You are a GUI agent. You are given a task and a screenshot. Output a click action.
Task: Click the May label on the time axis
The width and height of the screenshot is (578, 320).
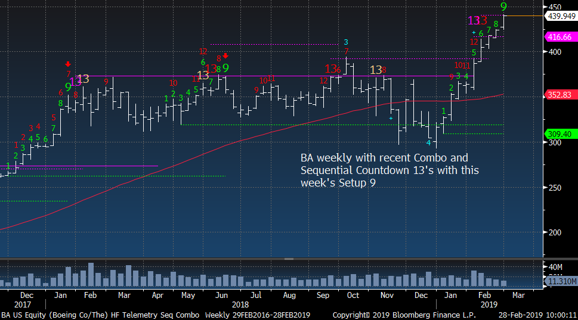[188, 296]
